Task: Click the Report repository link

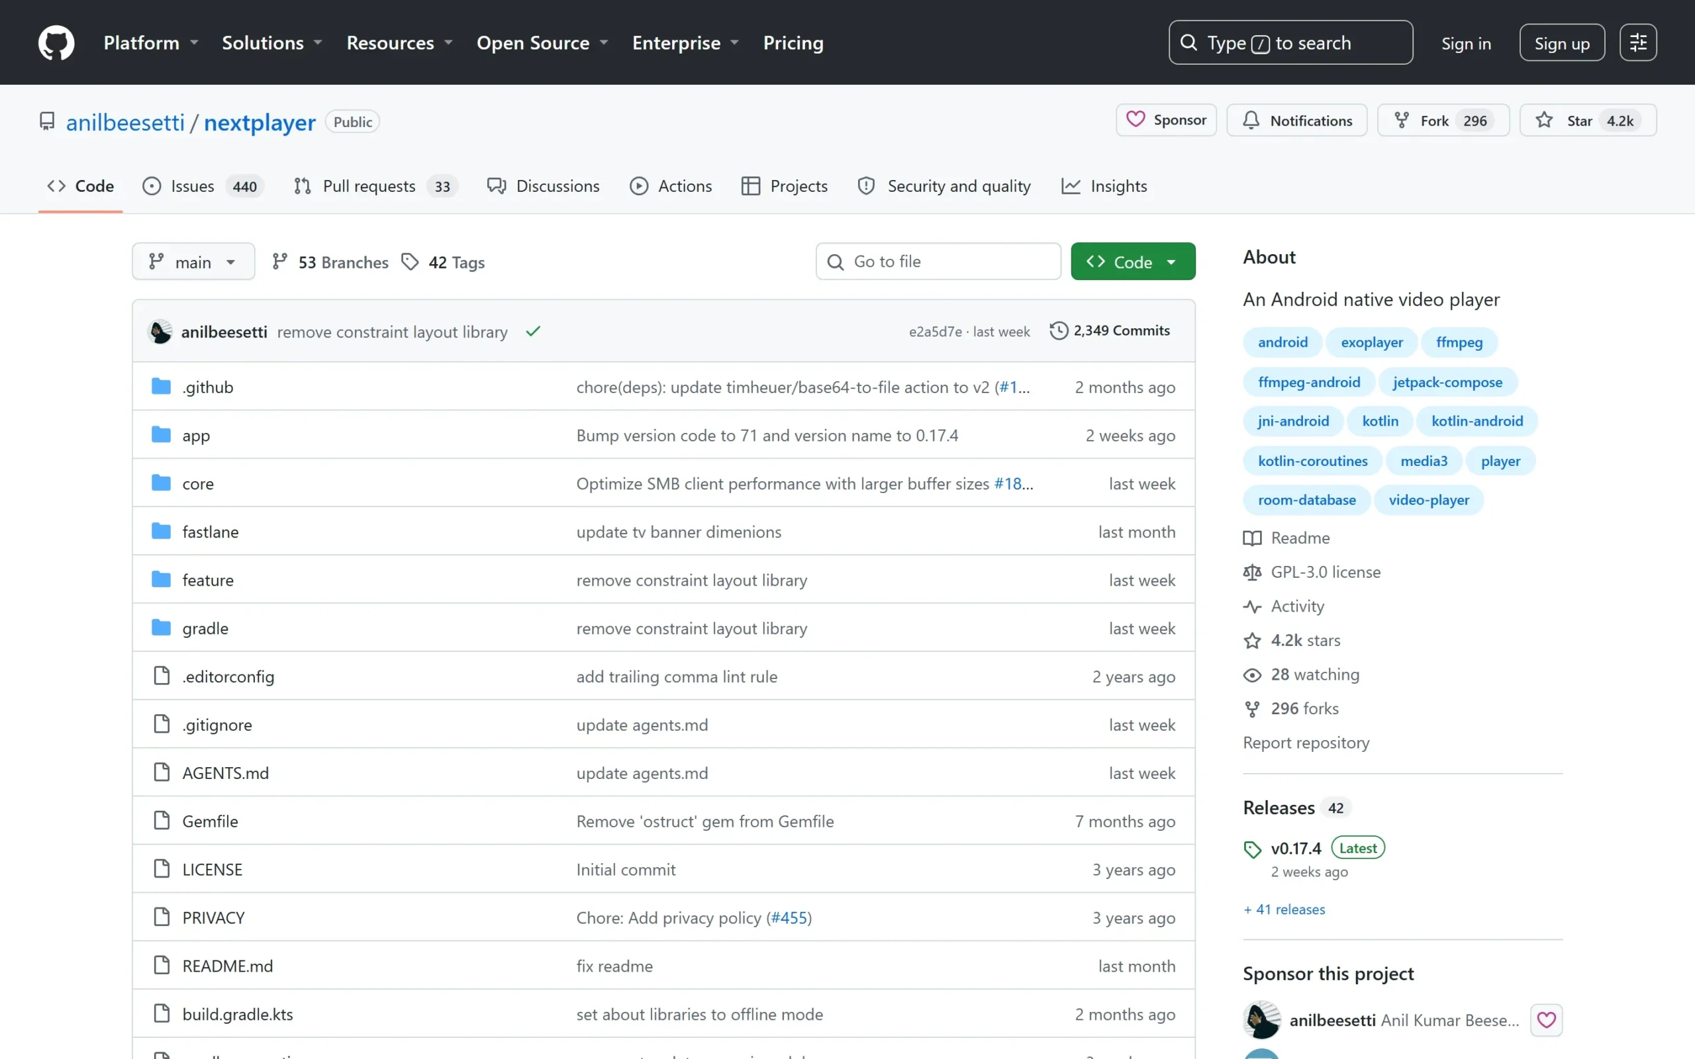Action: point(1306,743)
